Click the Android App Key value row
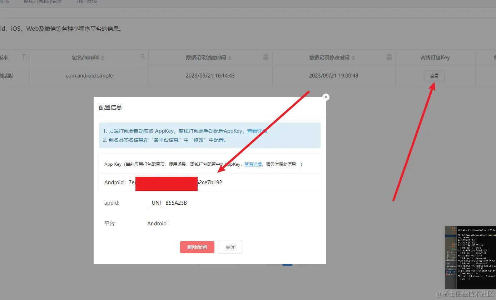Image resolution: width=496 pixels, height=300 pixels. tap(210, 182)
